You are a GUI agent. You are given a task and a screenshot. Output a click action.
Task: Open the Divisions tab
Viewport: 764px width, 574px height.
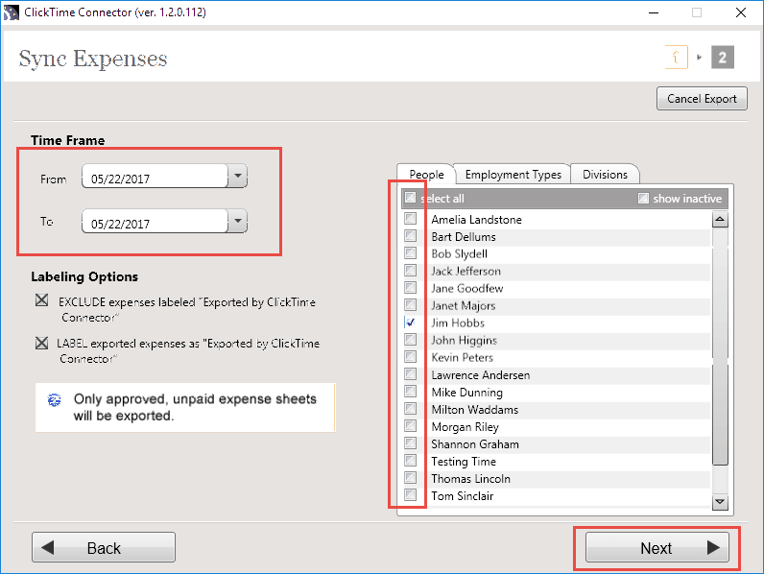tap(605, 175)
